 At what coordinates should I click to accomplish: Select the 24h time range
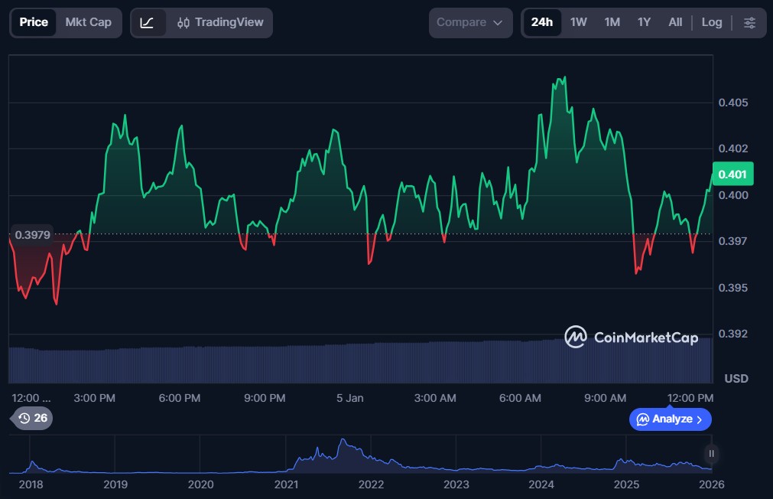point(541,22)
